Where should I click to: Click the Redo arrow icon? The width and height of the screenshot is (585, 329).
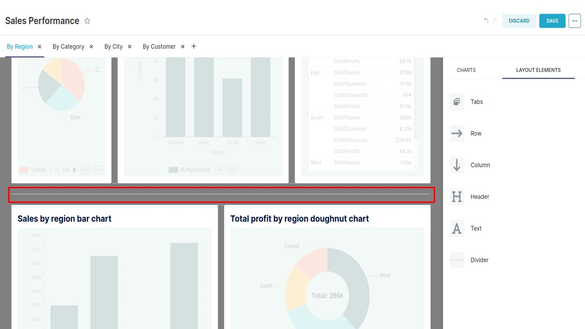(494, 21)
